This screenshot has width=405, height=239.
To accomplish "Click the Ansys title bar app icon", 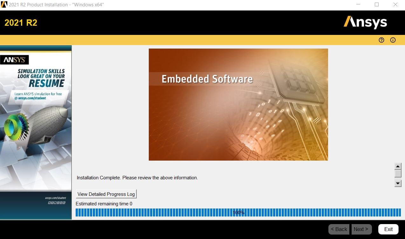I will pyautogui.click(x=4, y=4).
